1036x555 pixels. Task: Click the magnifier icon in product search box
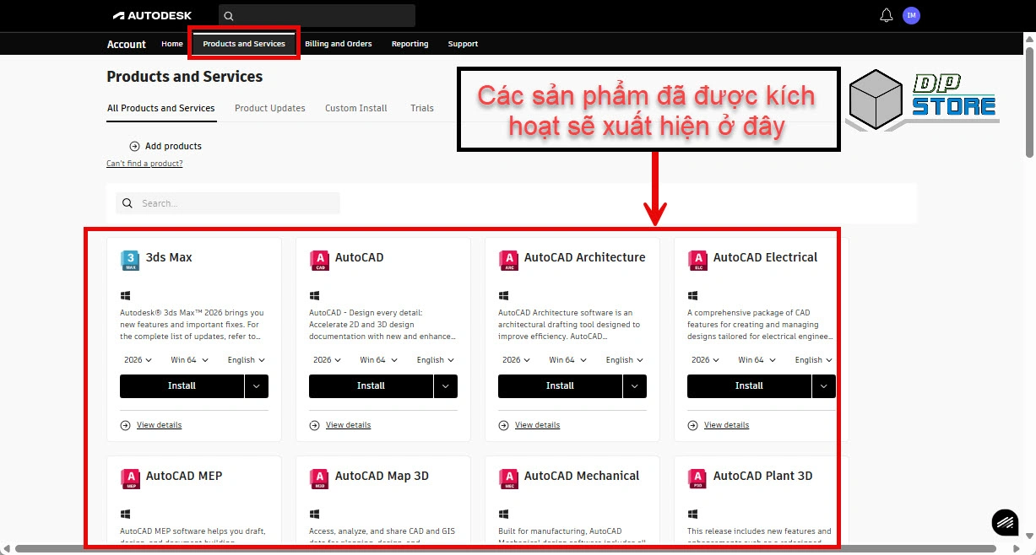click(127, 203)
